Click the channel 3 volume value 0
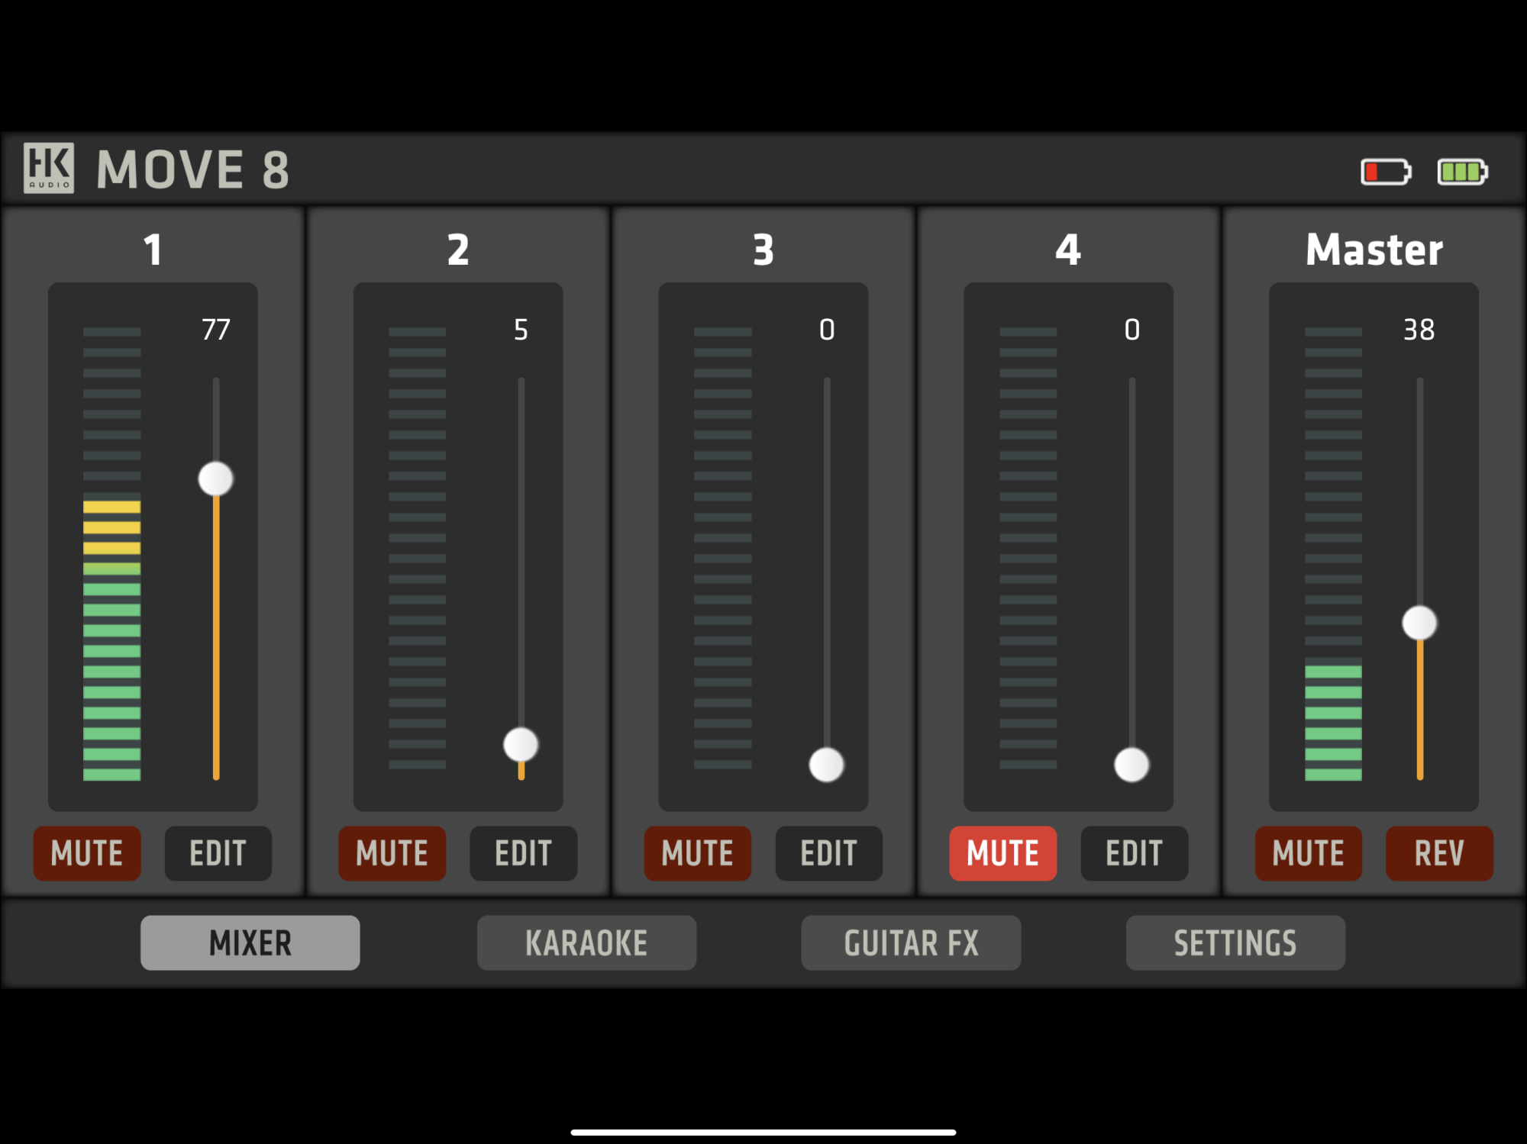 (x=827, y=330)
